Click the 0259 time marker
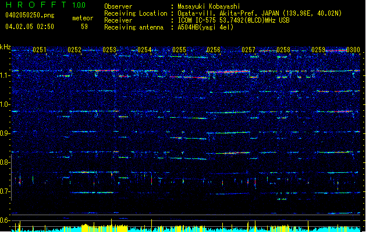 318,50
